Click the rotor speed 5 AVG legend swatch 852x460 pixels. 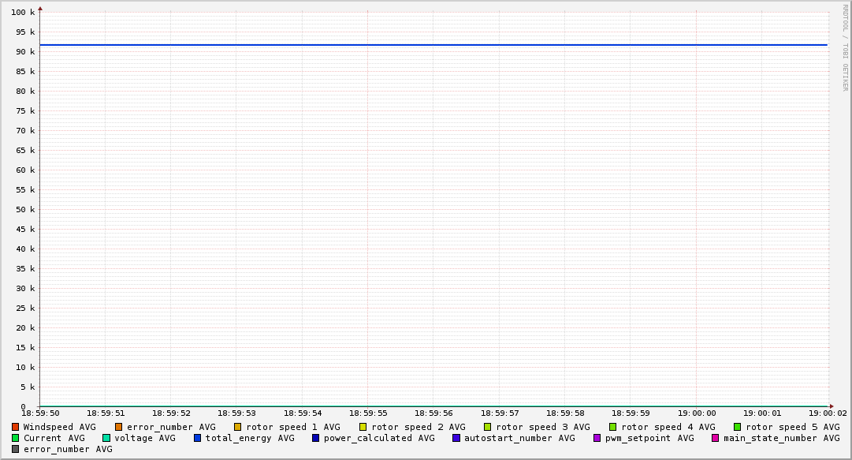(x=738, y=427)
